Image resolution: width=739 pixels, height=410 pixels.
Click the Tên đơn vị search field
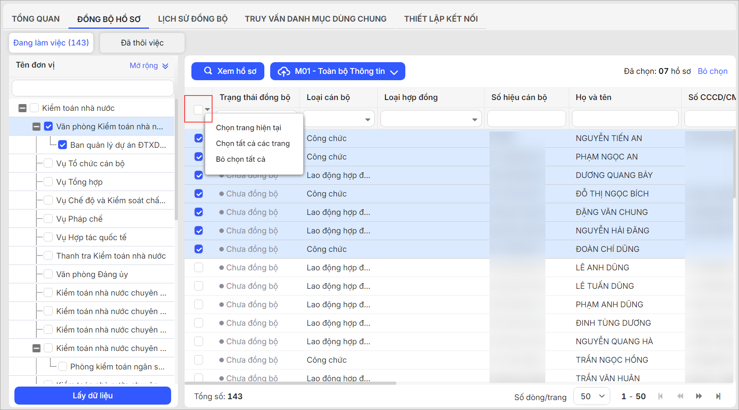click(x=93, y=88)
